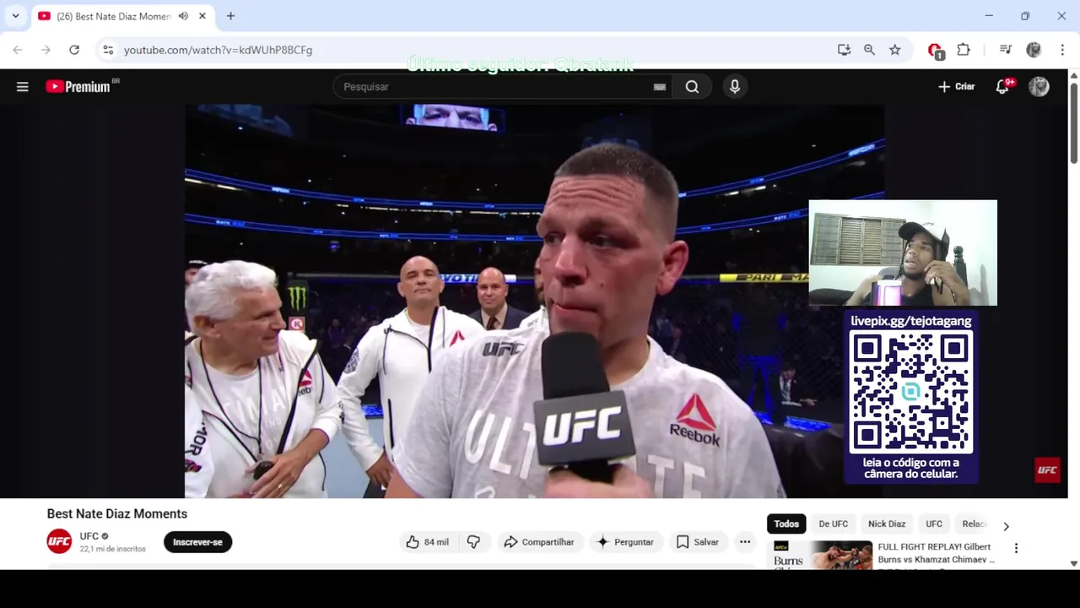The height and width of the screenshot is (608, 1080).
Task: Install app icon in address bar
Action: 844,50
